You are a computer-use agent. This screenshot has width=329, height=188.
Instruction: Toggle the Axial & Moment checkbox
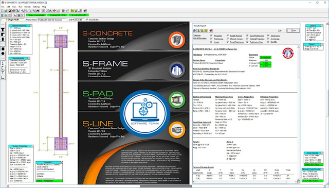click(228, 36)
